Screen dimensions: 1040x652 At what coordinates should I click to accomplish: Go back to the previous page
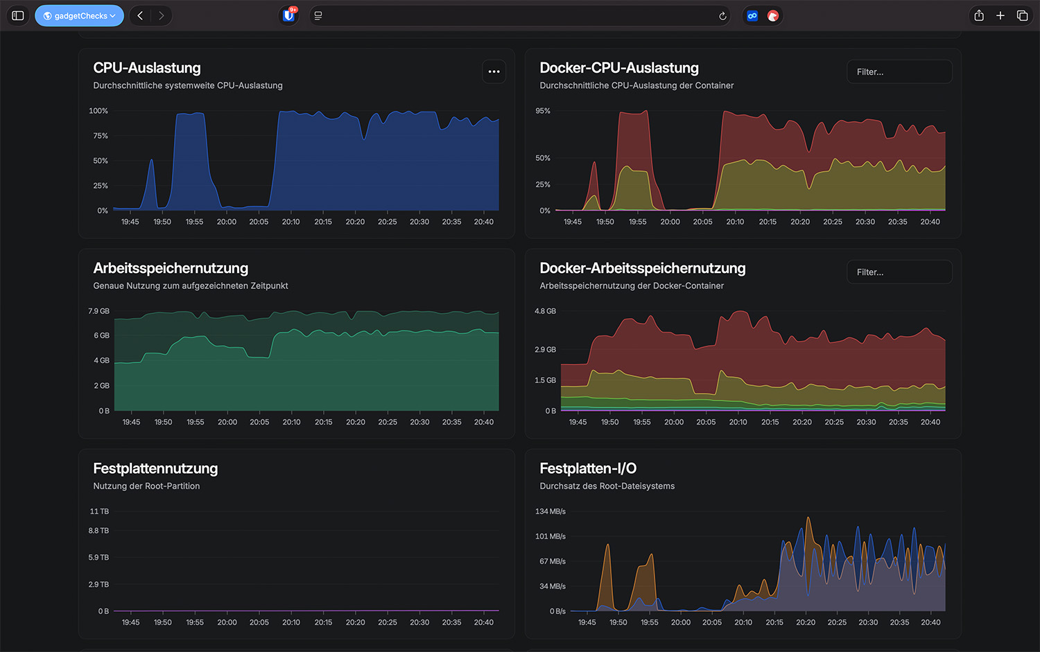point(140,15)
